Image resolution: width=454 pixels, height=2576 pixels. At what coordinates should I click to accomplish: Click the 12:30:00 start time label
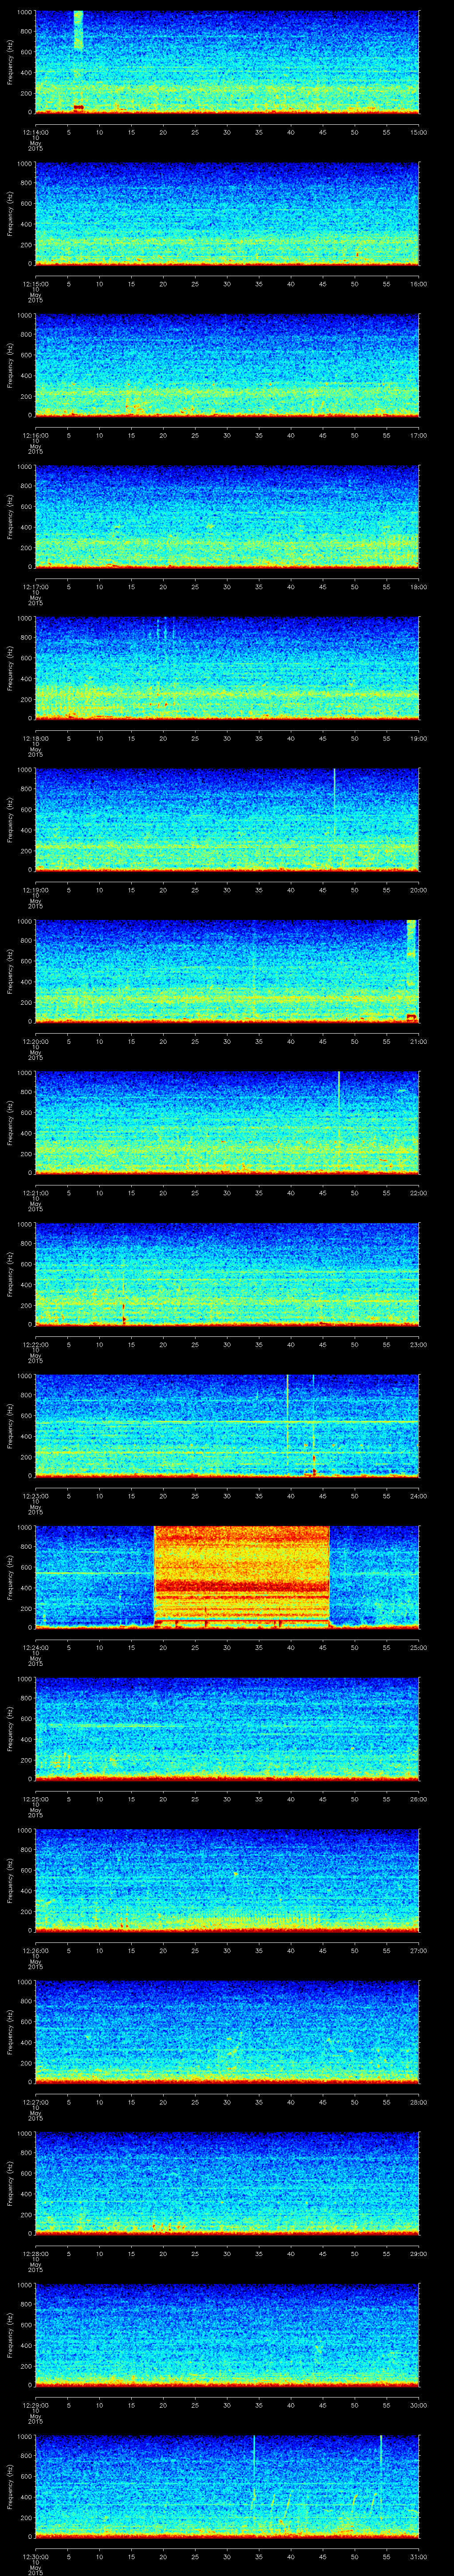click(35, 2556)
